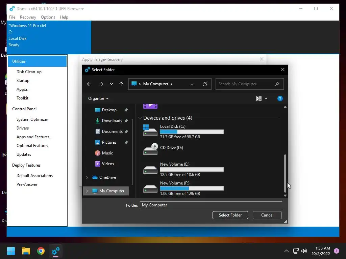Screen dimensions: 346x259
Task: Open Dism++ File menu
Action: point(12,17)
